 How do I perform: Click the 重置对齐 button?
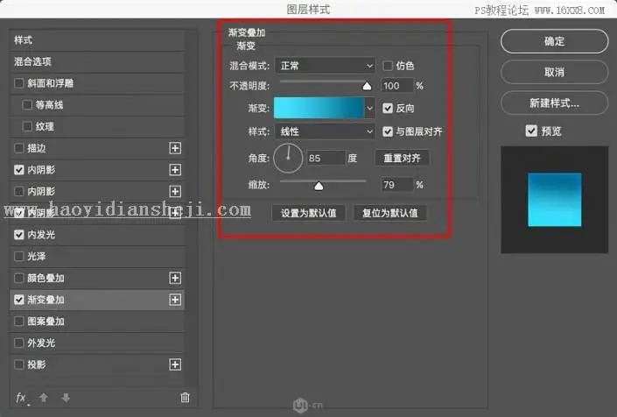[402, 159]
